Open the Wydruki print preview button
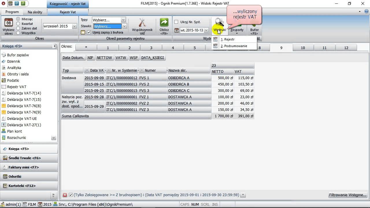370x208 pixels. click(220, 25)
